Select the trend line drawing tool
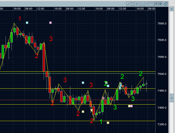175x133 pixels. 128,4
